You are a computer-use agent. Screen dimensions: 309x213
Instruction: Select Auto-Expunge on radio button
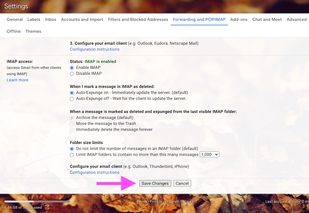point(72,93)
